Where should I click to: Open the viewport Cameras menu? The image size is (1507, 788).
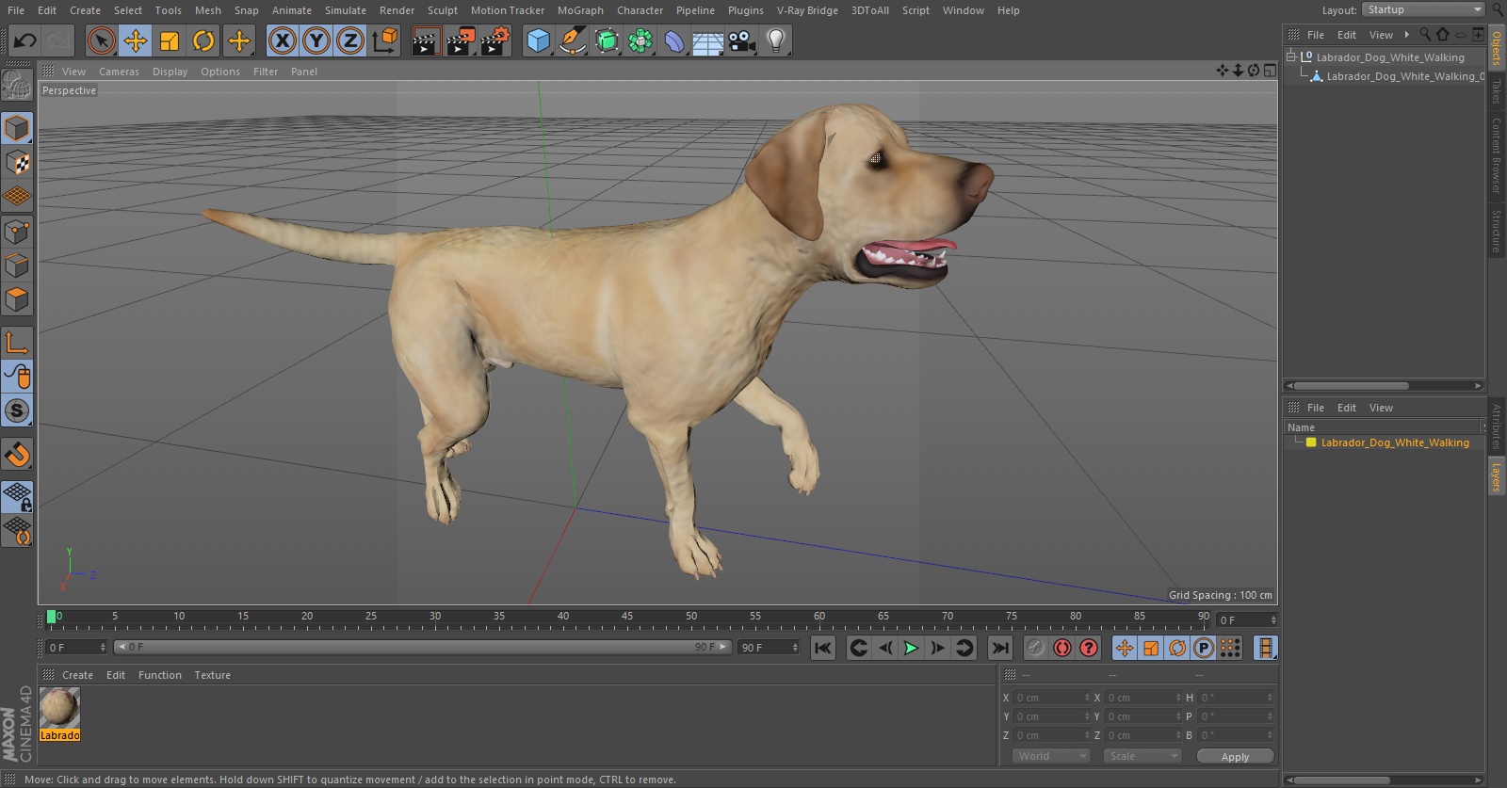[119, 72]
